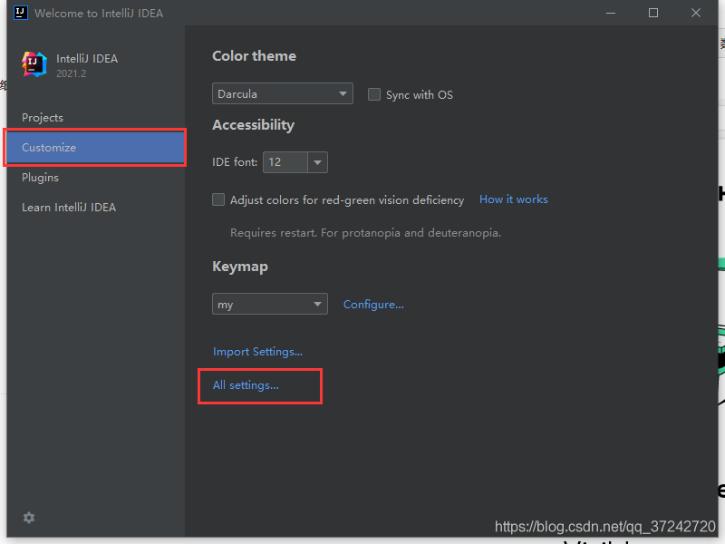Click the IJ icon in the title bar

coord(21,13)
